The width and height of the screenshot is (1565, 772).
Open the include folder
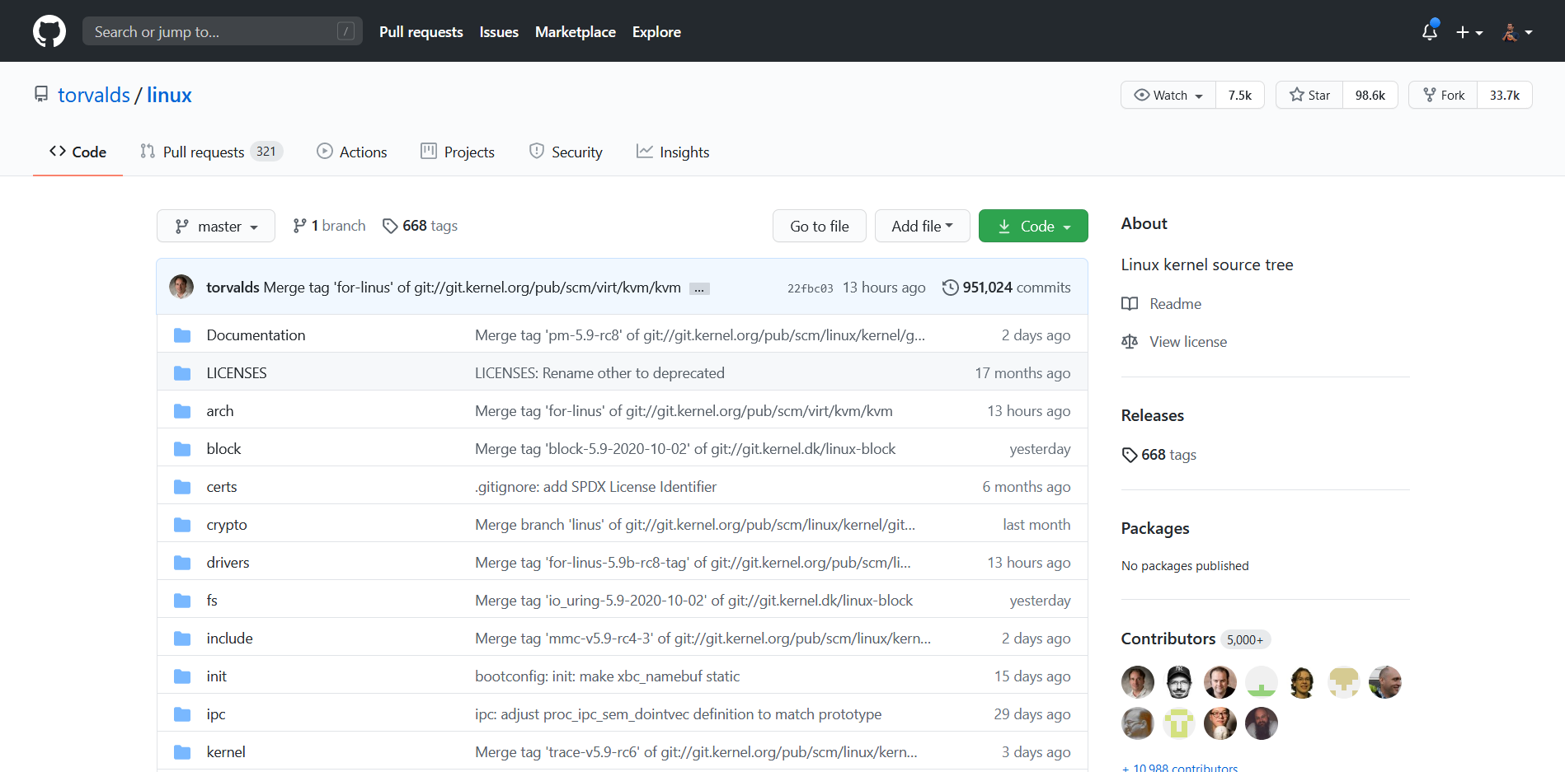point(229,639)
